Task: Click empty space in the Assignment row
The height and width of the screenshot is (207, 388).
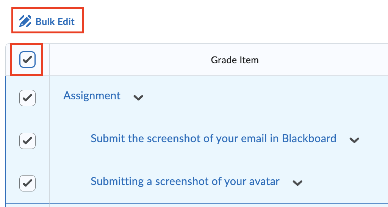Action: [x=265, y=97]
